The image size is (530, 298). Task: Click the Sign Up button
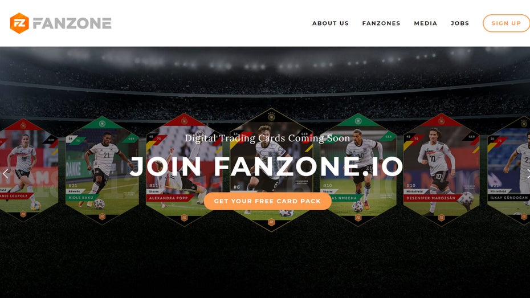tap(506, 23)
